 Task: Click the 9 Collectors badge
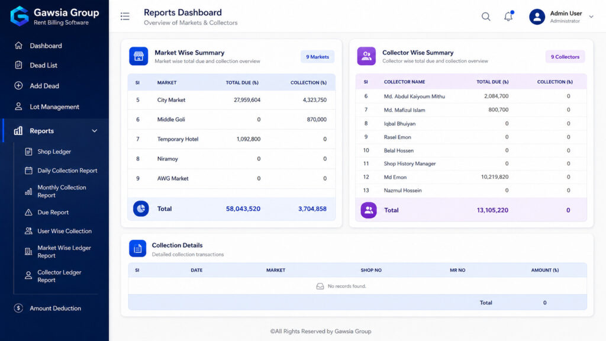pyautogui.click(x=565, y=57)
